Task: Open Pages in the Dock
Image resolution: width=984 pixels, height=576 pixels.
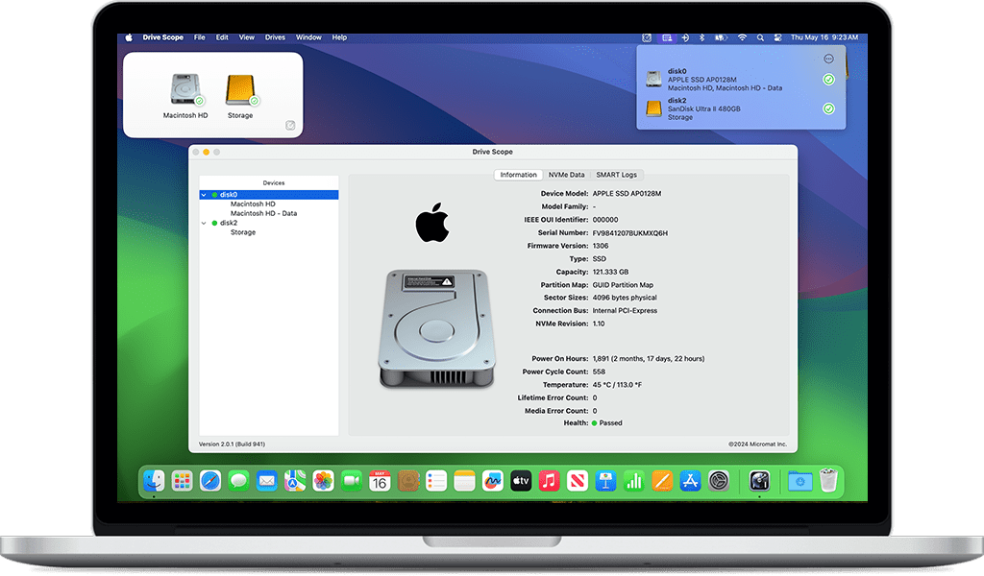Action: [662, 481]
